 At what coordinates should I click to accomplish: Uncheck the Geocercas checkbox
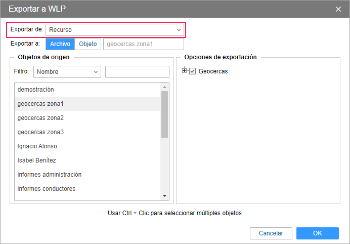pyautogui.click(x=192, y=71)
